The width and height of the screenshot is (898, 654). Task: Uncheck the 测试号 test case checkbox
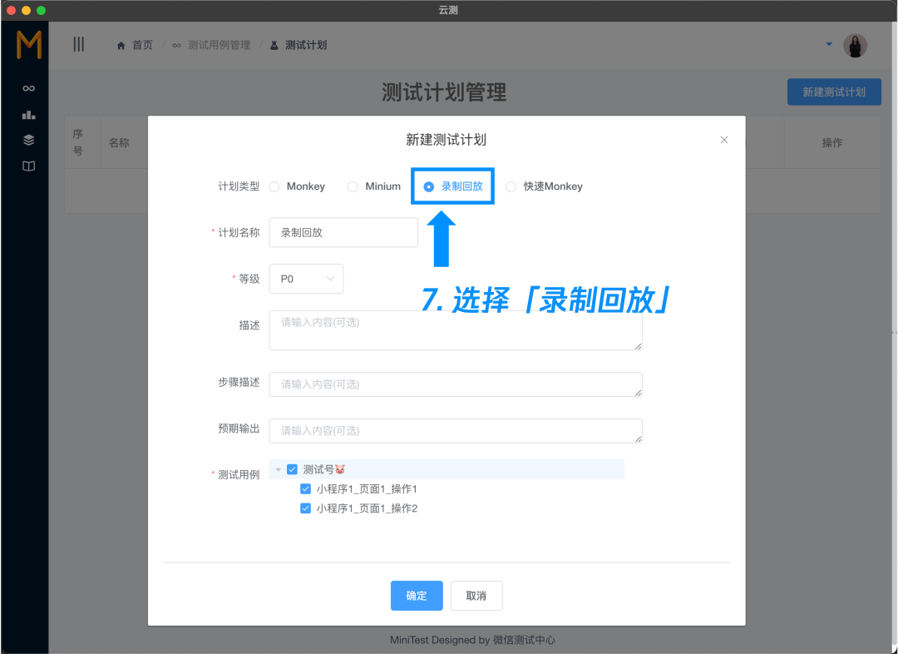(292, 469)
